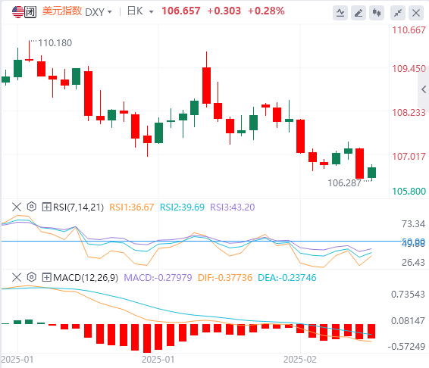This screenshot has width=429, height=368.
Task: Open the indicator line chart tool
Action: (340, 13)
